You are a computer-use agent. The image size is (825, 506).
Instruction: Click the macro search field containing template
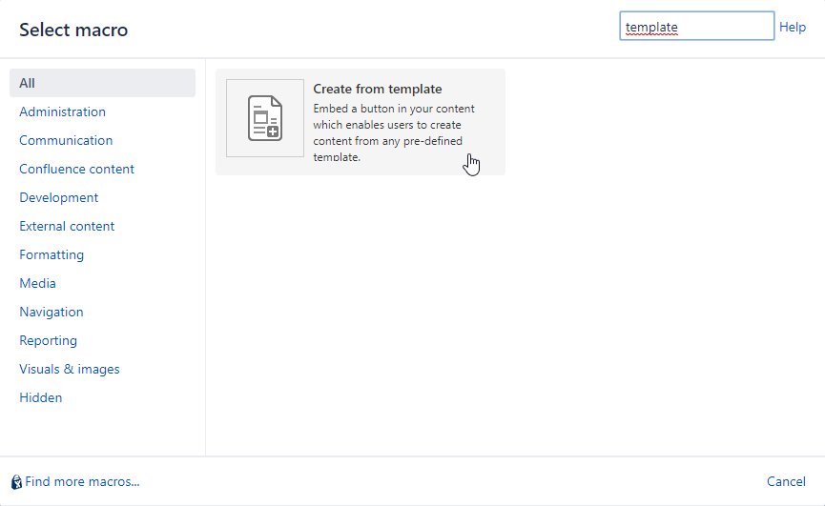tap(696, 26)
